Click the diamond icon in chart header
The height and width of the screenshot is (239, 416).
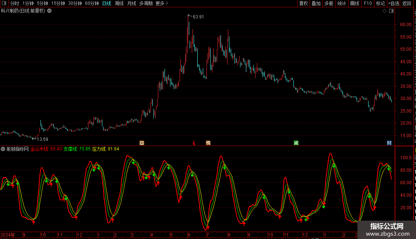tap(384, 11)
